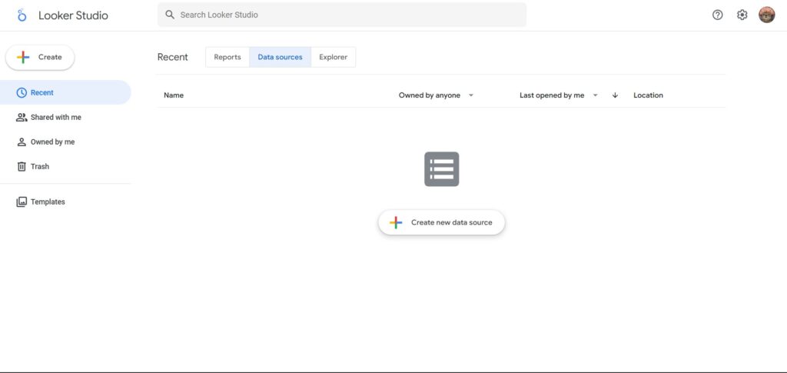Click Create new data source button
The height and width of the screenshot is (373, 787).
pos(442,222)
